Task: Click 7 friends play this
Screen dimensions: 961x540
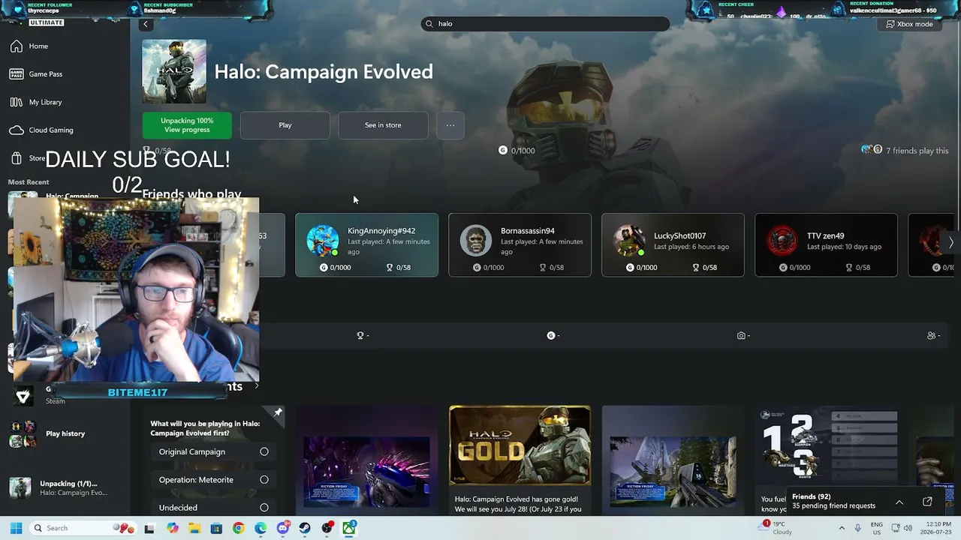Action: click(x=905, y=151)
